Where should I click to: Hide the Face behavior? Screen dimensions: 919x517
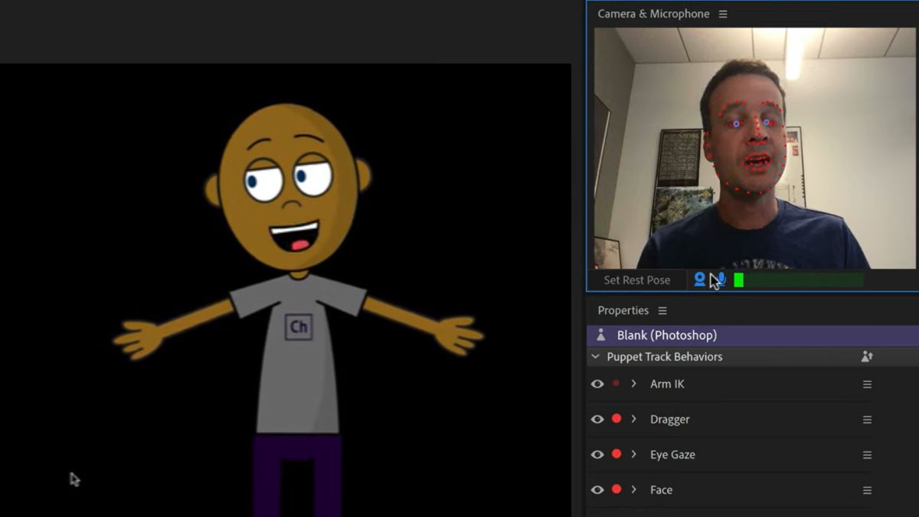pyautogui.click(x=597, y=489)
